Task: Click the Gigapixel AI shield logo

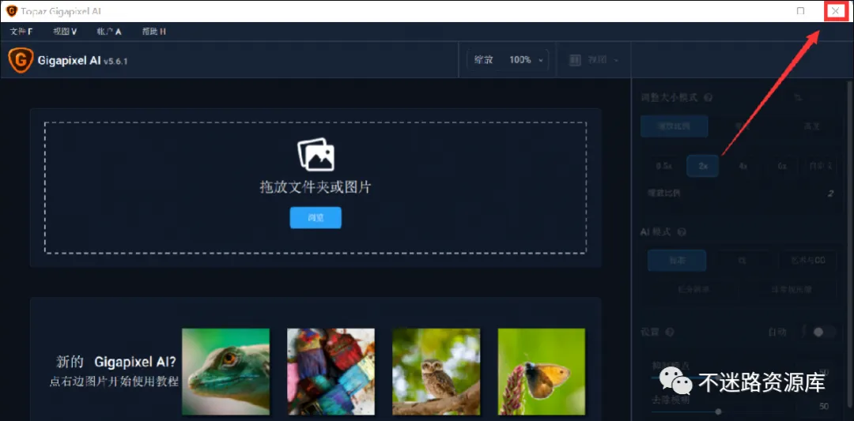Action: coord(19,60)
